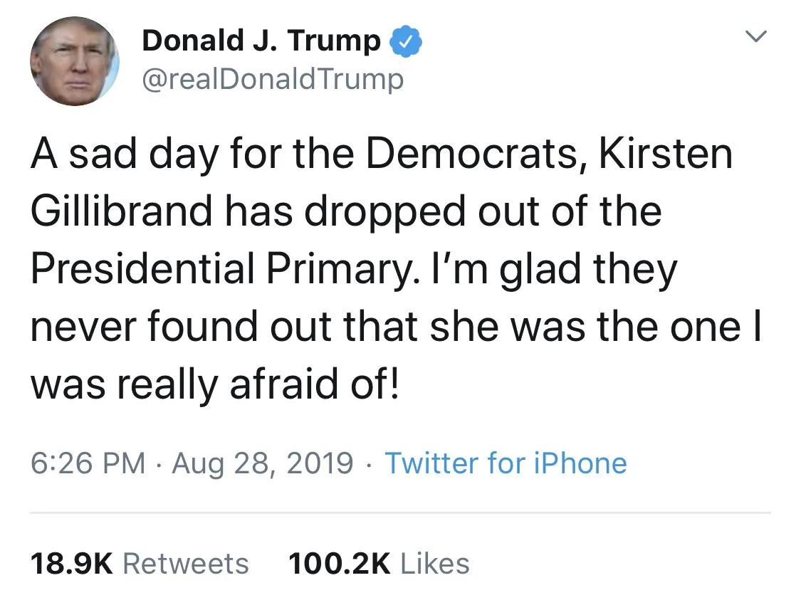
Task: Click the 6:26 PM timestamp
Action: point(88,463)
